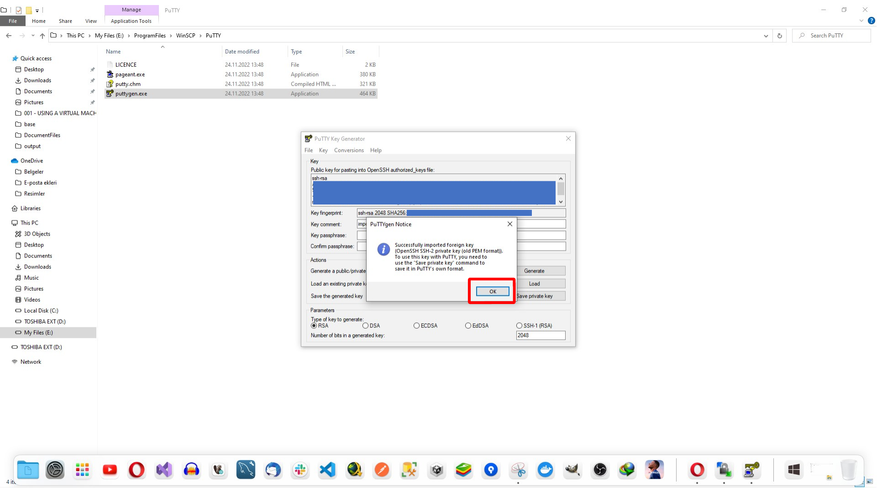Open the Share ribbon tab
877x493 pixels.
65,21
